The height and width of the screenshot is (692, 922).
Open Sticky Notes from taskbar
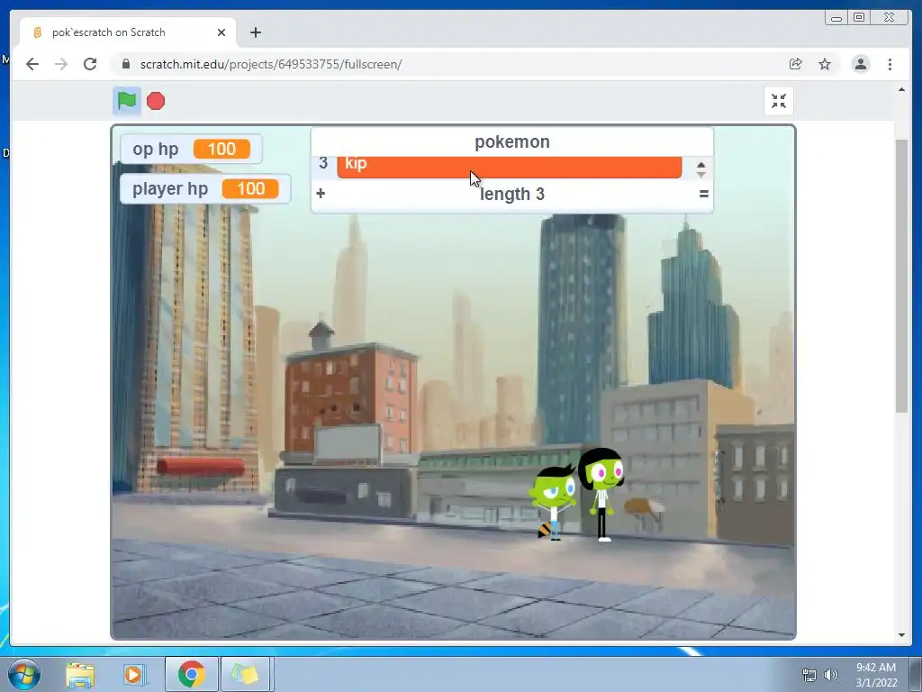point(245,674)
